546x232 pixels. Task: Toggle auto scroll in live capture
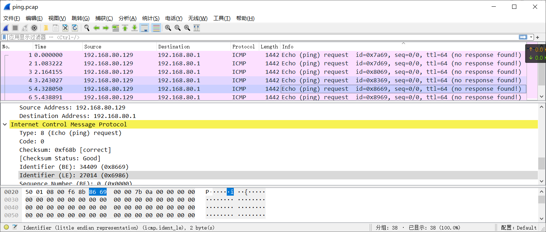click(x=144, y=28)
